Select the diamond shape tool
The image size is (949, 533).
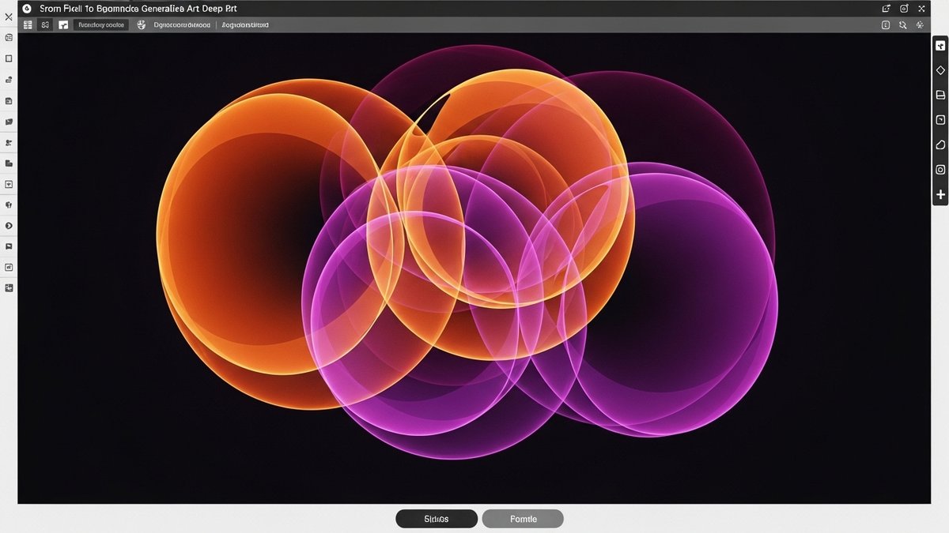tap(940, 69)
